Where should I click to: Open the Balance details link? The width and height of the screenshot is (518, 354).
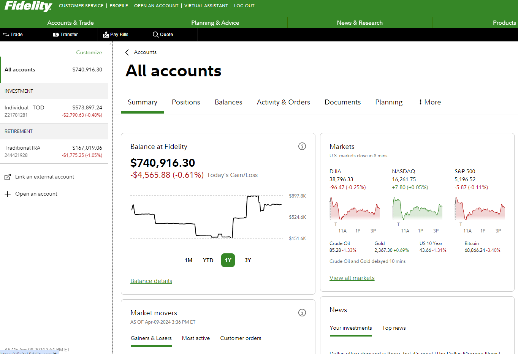pyautogui.click(x=151, y=281)
